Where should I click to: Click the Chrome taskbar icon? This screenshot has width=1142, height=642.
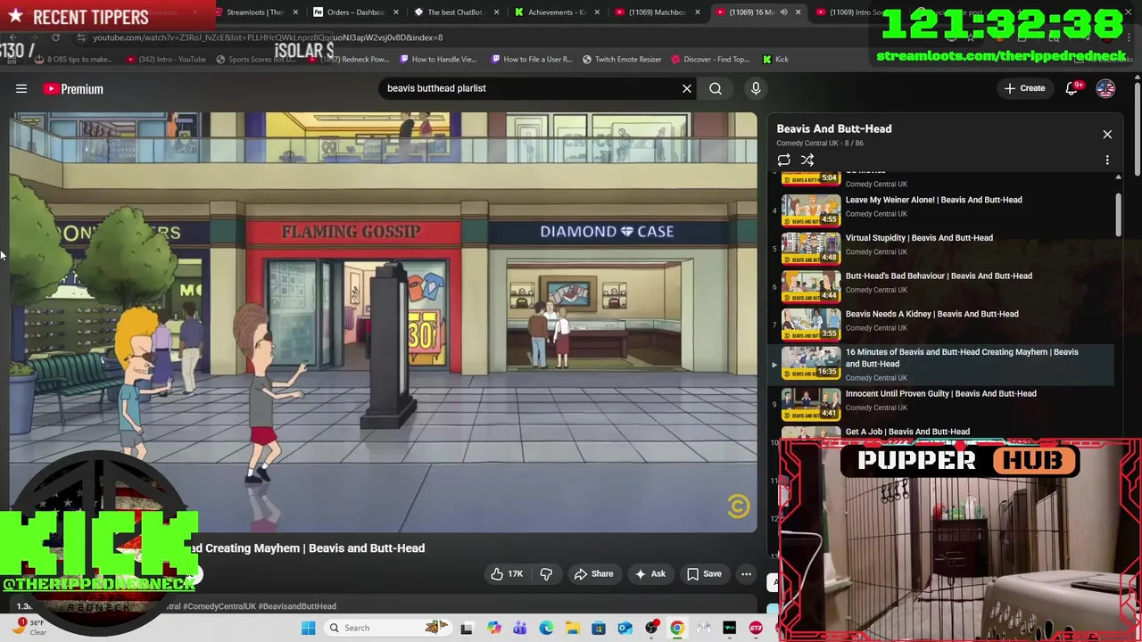click(677, 628)
